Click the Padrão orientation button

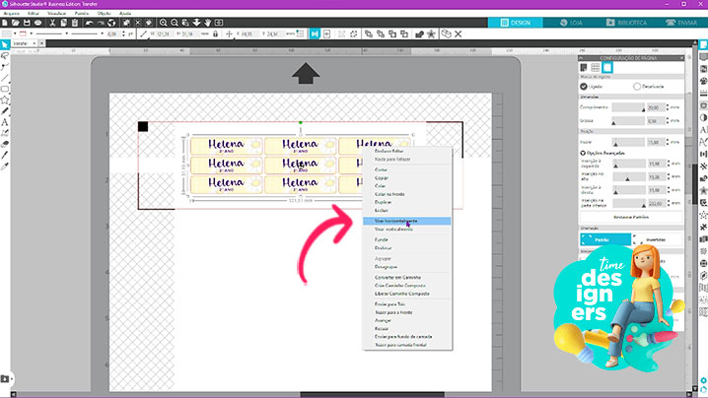point(602,239)
